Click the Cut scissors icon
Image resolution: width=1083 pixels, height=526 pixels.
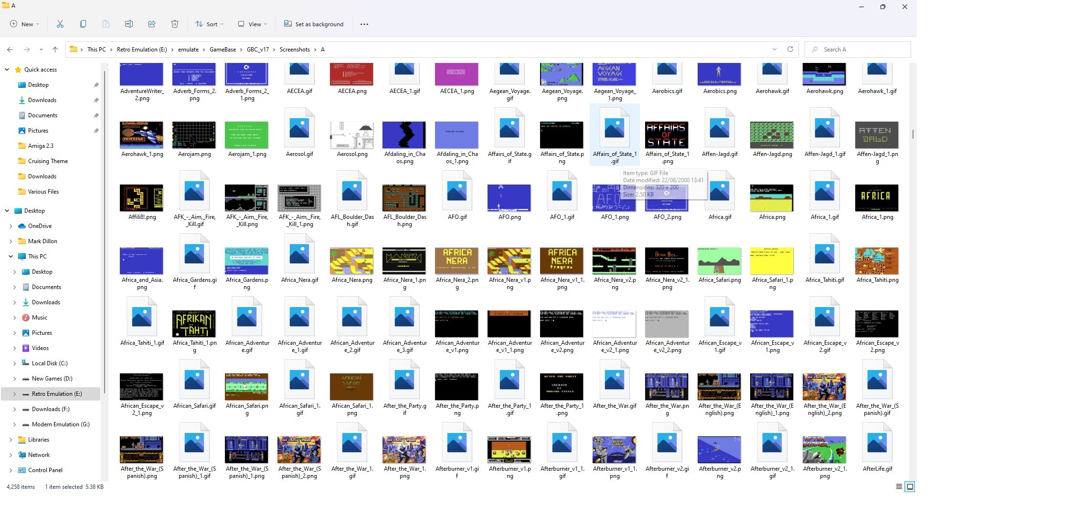(x=60, y=24)
